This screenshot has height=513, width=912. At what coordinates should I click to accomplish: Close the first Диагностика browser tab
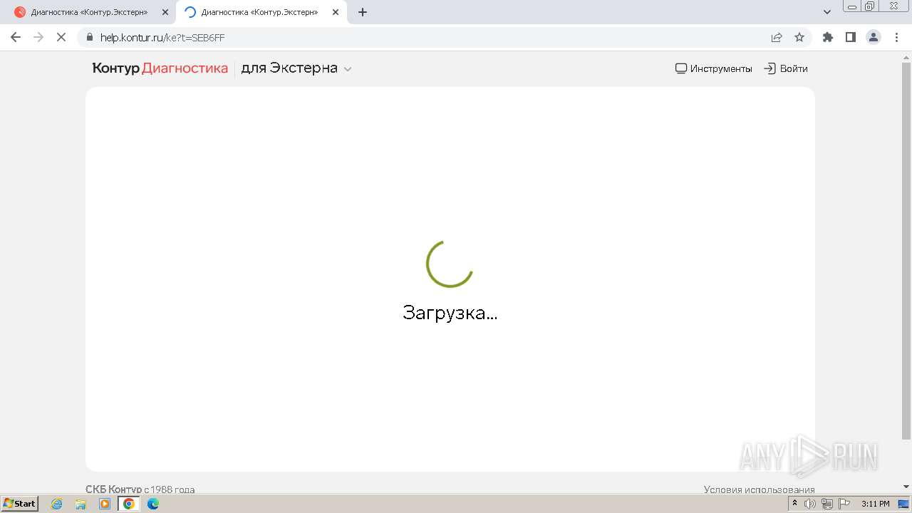tap(165, 12)
